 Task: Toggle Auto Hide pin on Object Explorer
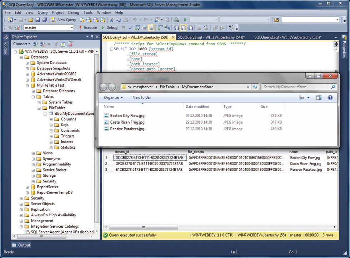point(92,37)
